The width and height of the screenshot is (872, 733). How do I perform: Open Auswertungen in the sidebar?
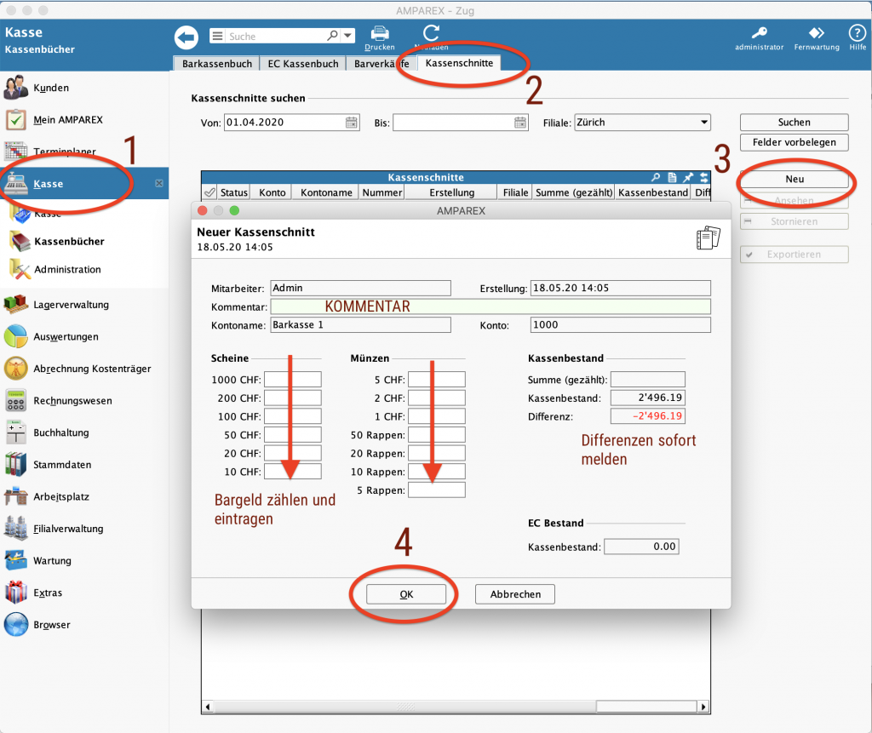66,337
